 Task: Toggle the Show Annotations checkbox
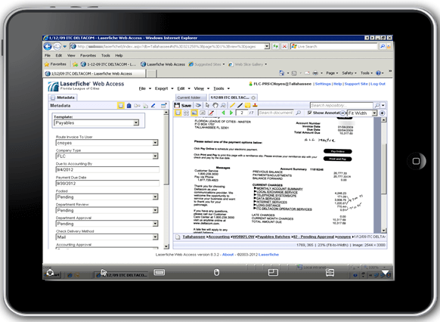pyautogui.click(x=309, y=113)
